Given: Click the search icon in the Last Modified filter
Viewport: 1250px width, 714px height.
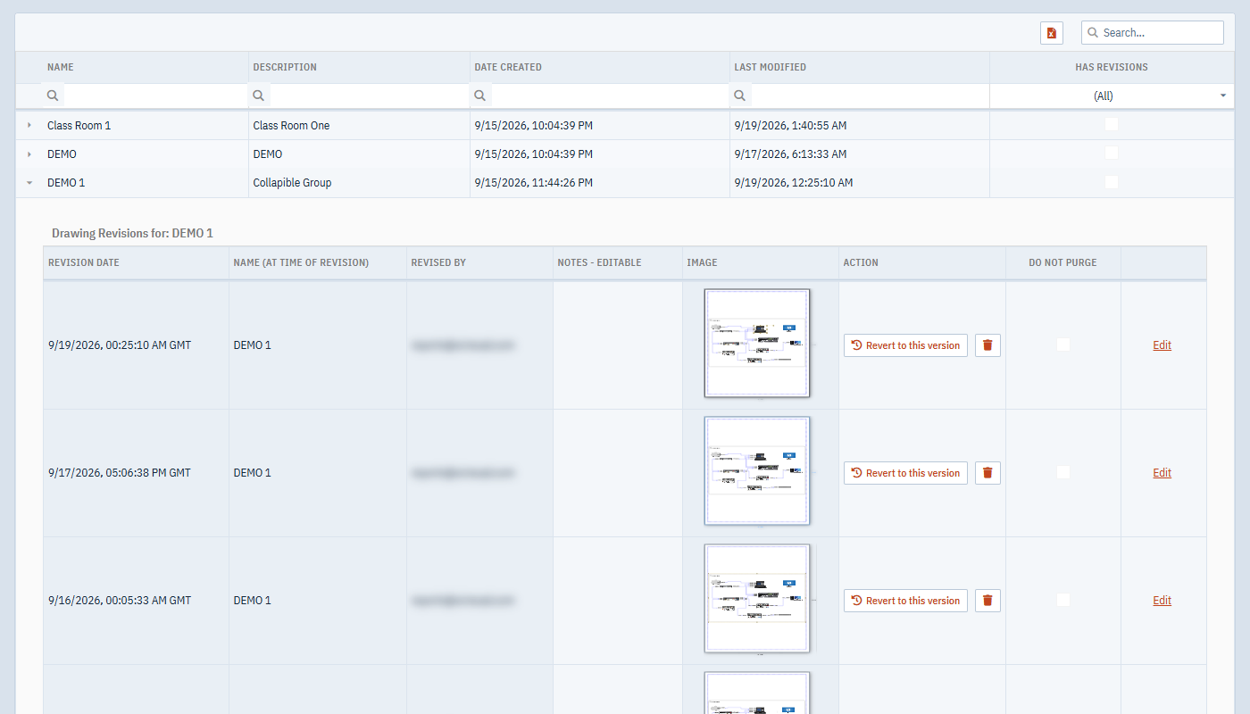Looking at the screenshot, I should (740, 95).
